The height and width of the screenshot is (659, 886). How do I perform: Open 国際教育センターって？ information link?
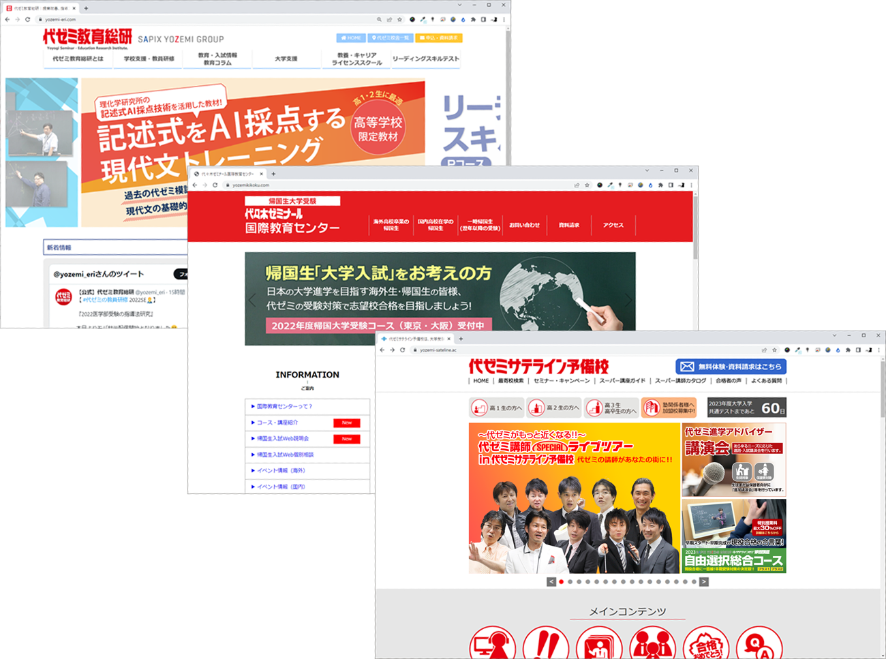click(284, 406)
